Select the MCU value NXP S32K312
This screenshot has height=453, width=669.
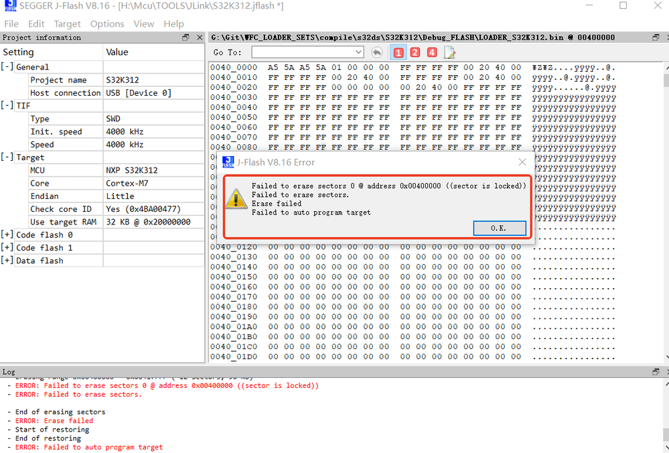pyautogui.click(x=132, y=170)
